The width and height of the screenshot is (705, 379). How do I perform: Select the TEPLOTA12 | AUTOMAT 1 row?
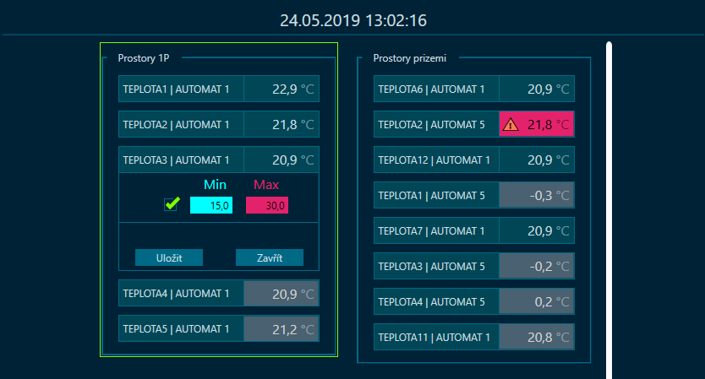(474, 160)
